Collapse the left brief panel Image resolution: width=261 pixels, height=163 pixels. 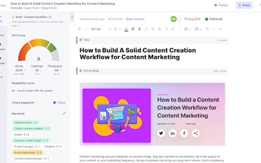pos(72,17)
